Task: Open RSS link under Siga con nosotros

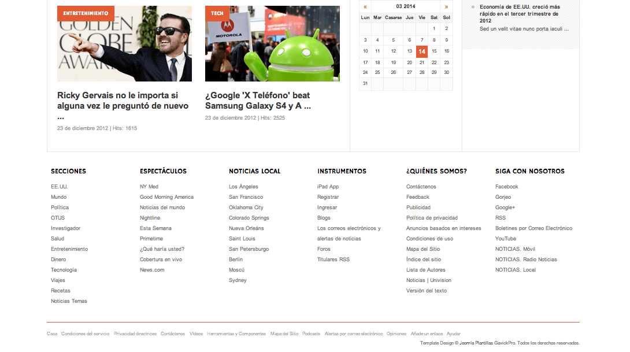Action: point(501,218)
